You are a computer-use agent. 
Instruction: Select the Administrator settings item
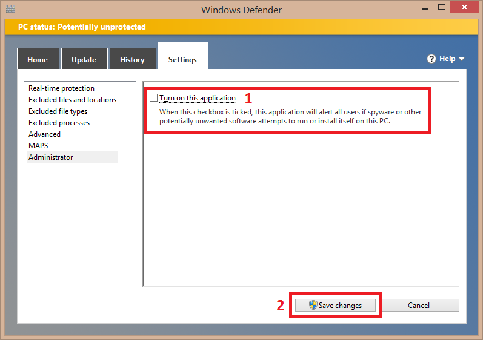point(72,157)
